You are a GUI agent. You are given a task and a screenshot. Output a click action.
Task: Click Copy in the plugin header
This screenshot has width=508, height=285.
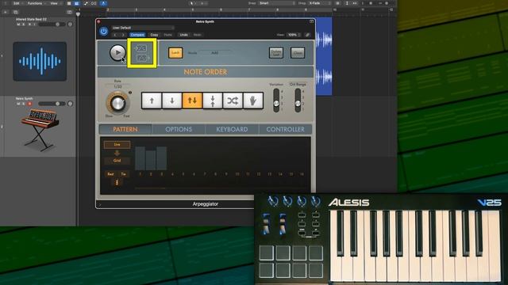(154, 35)
